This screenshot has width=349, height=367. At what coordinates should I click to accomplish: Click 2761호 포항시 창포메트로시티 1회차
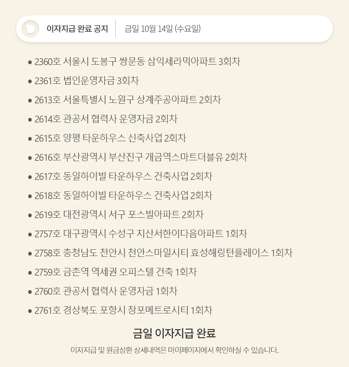[123, 310]
